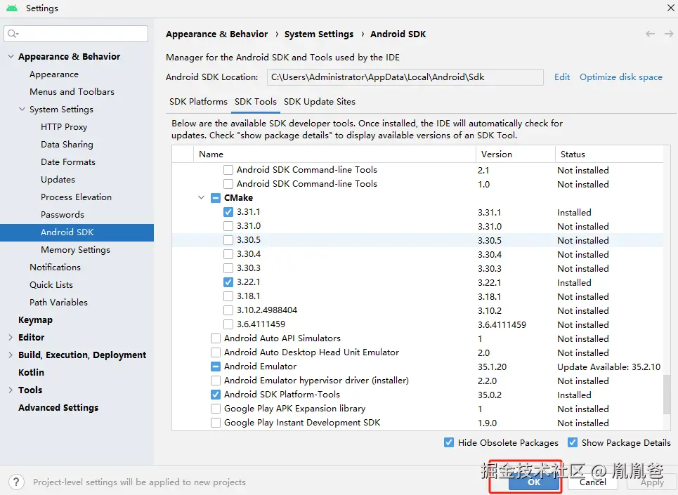Open Updates settings page

point(58,179)
